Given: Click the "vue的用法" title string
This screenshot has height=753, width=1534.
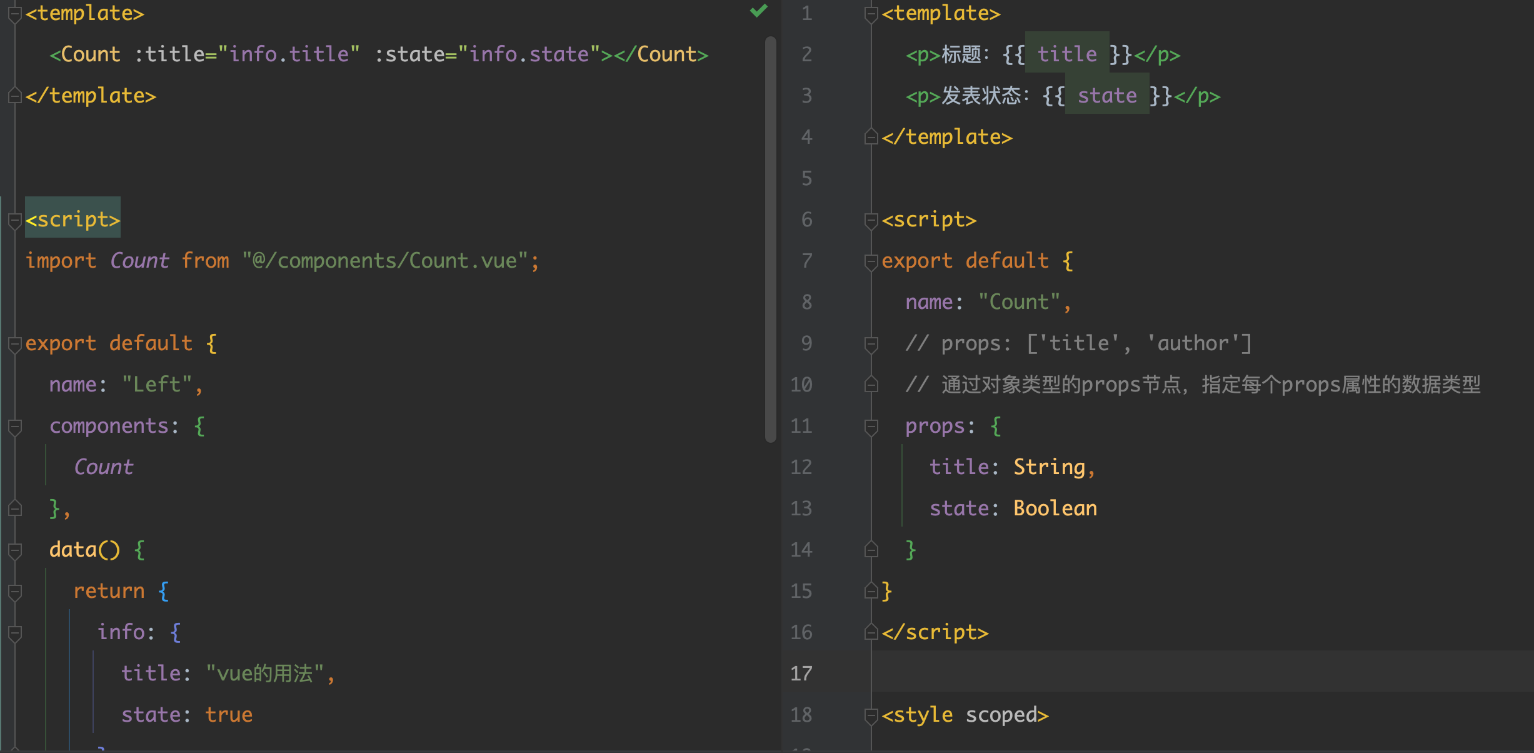Looking at the screenshot, I should (265, 673).
